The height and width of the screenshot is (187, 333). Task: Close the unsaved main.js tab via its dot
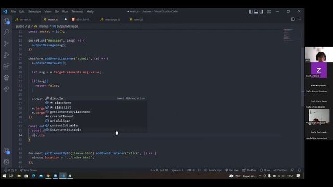pyautogui.click(x=66, y=19)
